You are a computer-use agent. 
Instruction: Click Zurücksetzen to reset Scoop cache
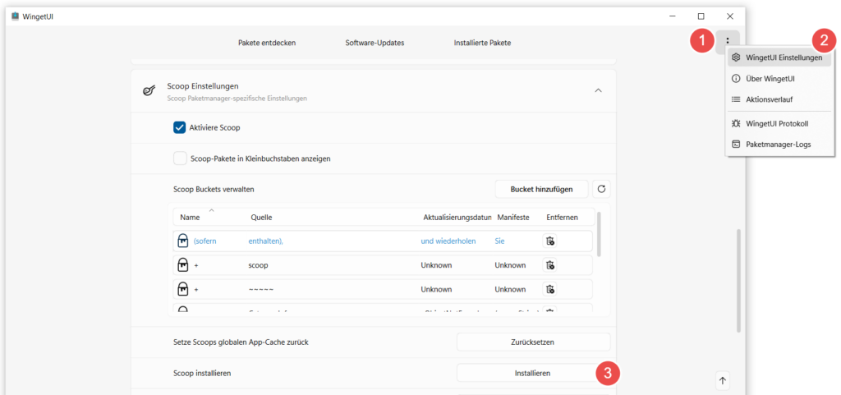[x=533, y=342]
